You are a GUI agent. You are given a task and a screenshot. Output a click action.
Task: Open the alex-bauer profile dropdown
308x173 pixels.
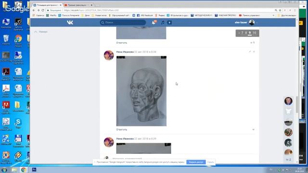246,23
